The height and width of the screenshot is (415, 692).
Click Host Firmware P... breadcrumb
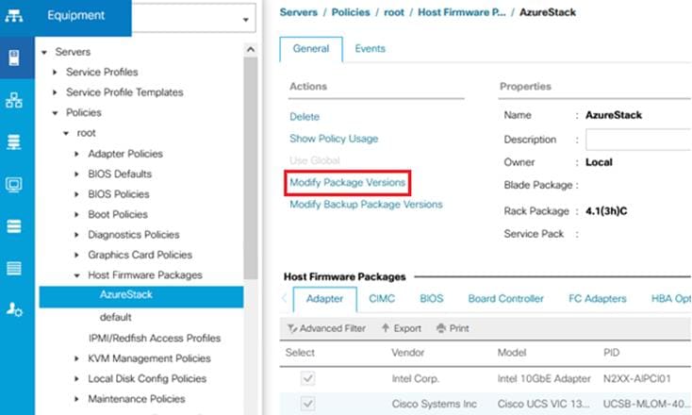462,12
